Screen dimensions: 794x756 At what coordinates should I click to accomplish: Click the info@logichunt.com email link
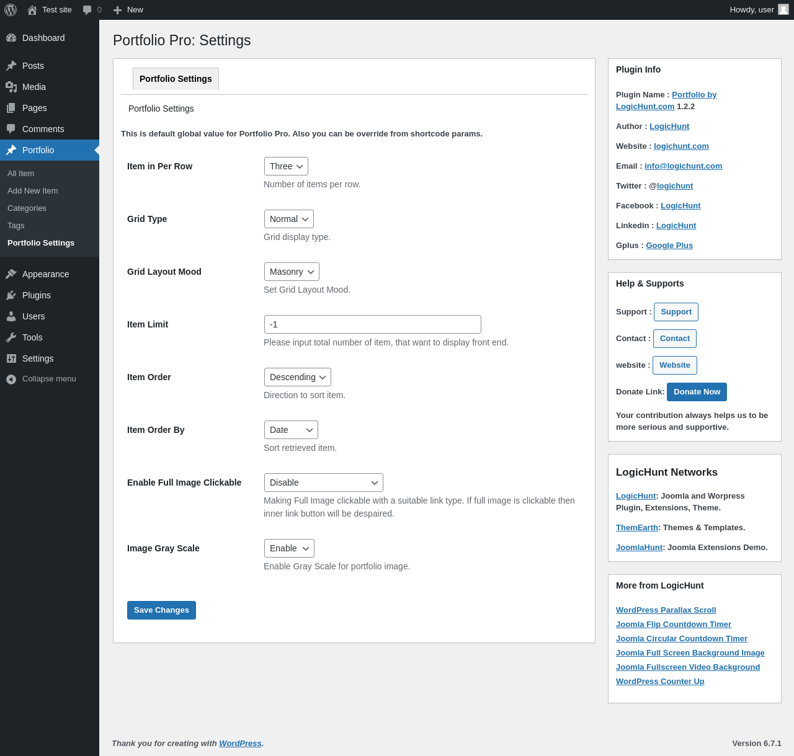683,166
